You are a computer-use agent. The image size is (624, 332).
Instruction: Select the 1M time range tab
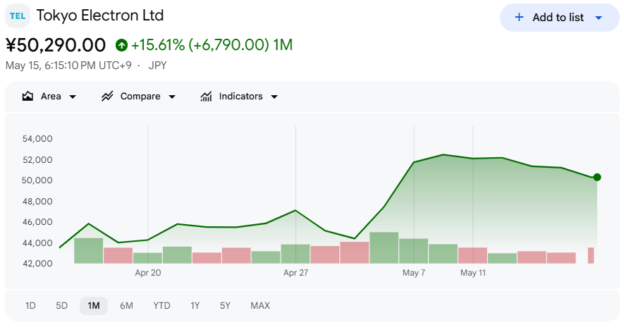[x=94, y=306]
